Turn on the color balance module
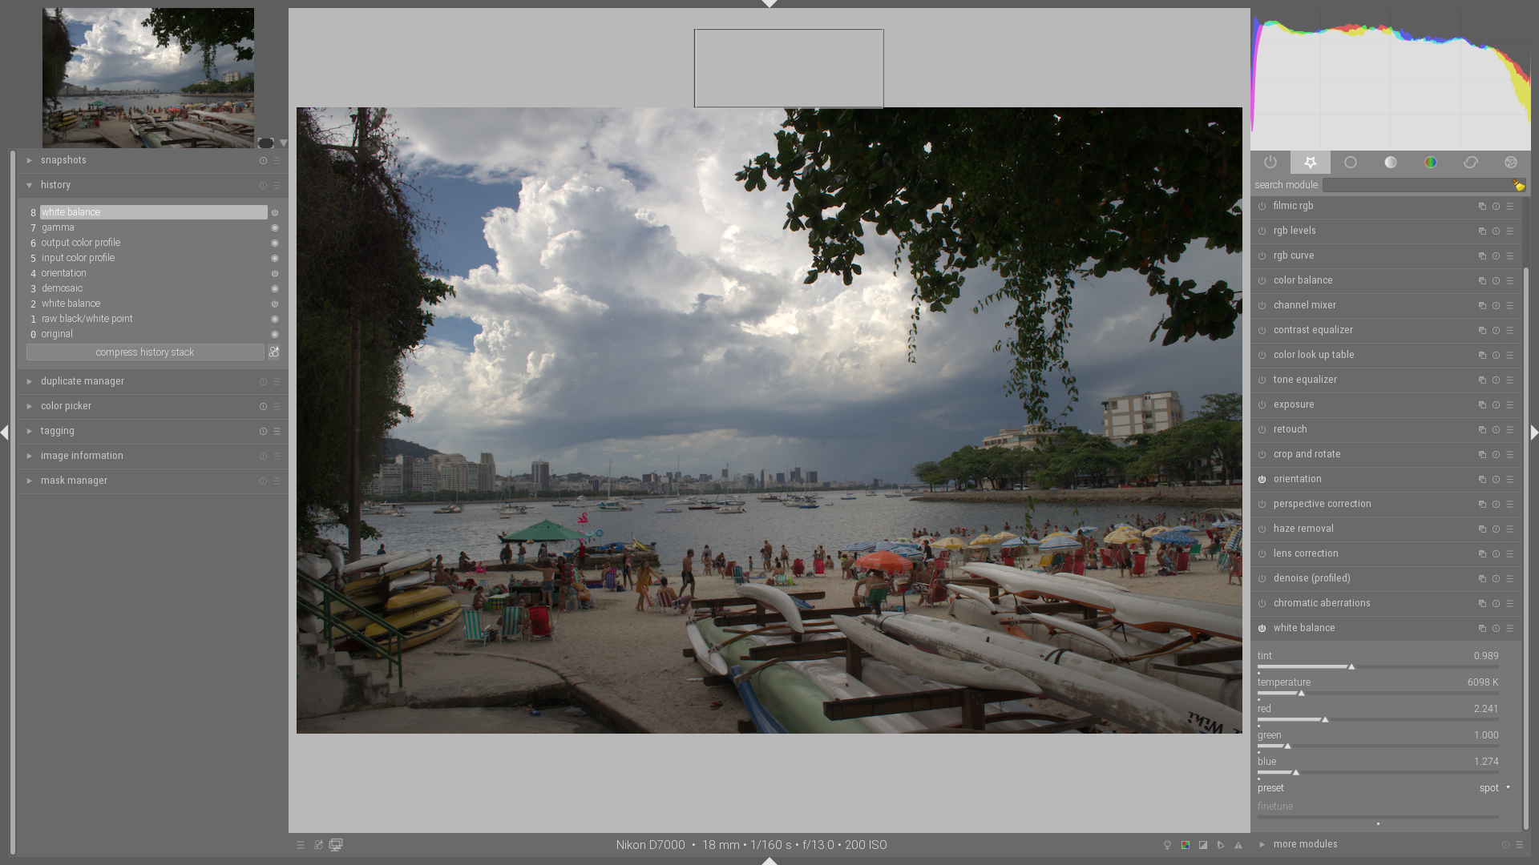Image resolution: width=1539 pixels, height=865 pixels. tap(1262, 281)
